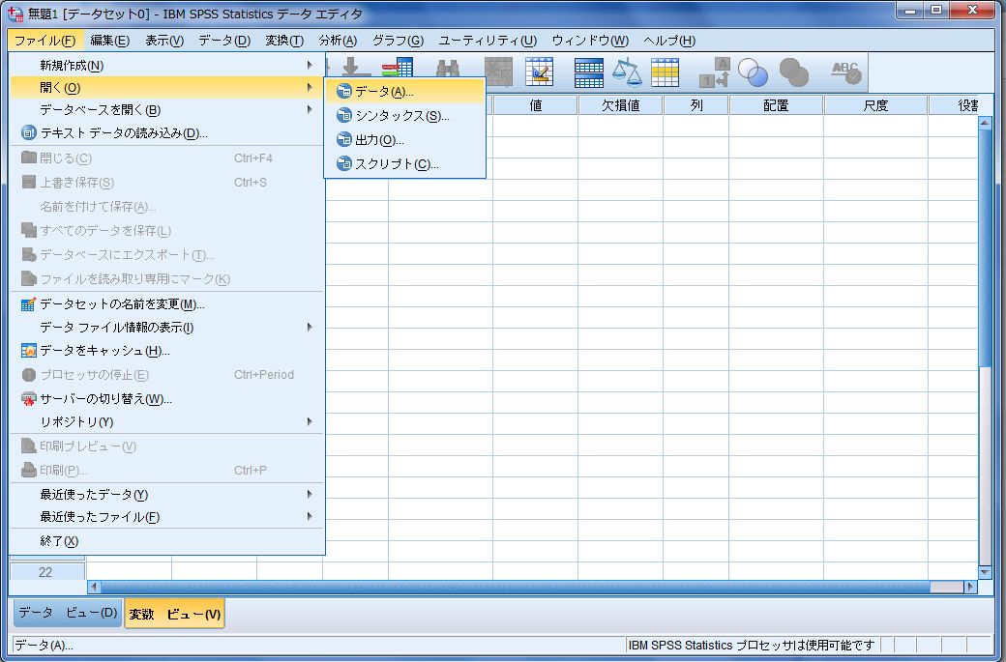Click horizontal scrollbar right arrow

(970, 587)
